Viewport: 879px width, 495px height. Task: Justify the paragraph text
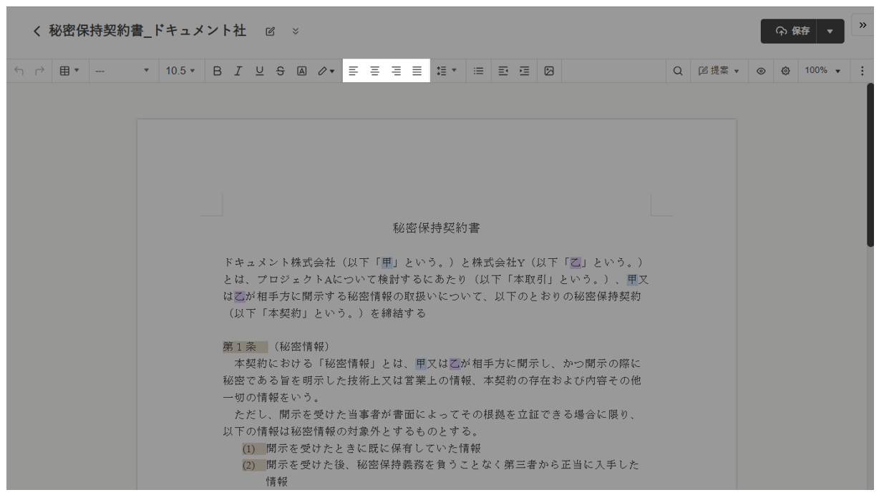point(417,71)
